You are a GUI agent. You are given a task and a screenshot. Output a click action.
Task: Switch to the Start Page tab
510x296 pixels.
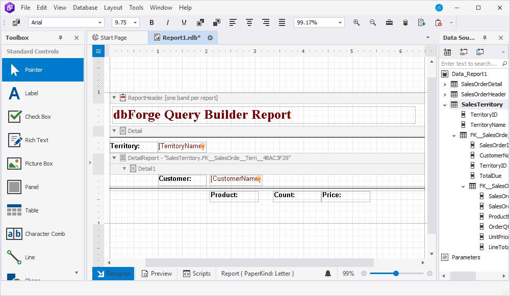click(x=117, y=38)
